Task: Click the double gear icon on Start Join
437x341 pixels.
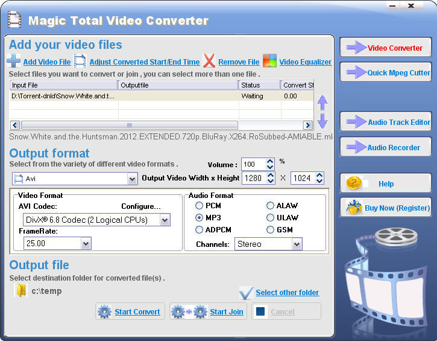Action: [x=189, y=311]
